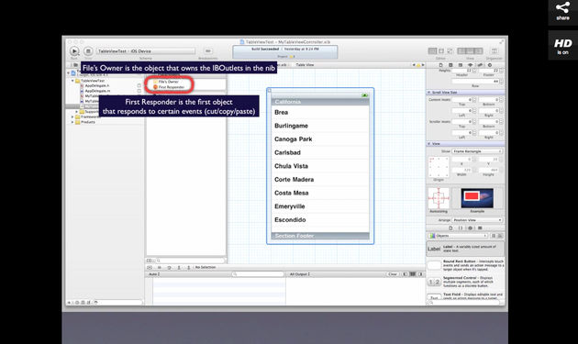Open the File inspector tab
Image resolution: width=578 pixels, height=344 pixels.
pos(440,65)
